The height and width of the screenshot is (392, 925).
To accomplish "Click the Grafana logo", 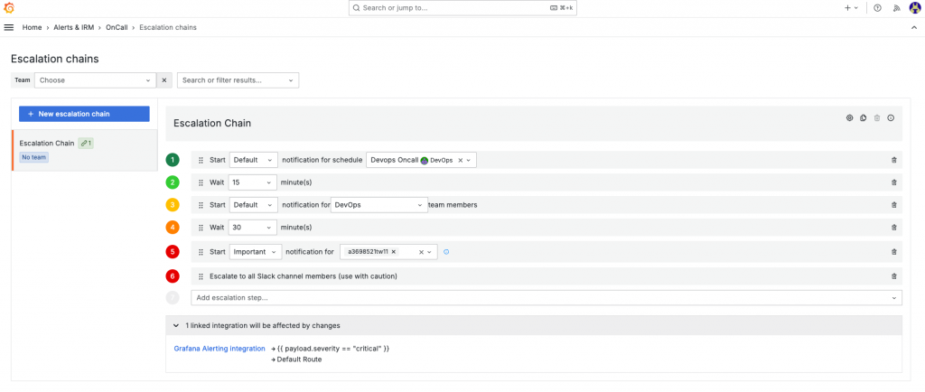I will tap(9, 8).
